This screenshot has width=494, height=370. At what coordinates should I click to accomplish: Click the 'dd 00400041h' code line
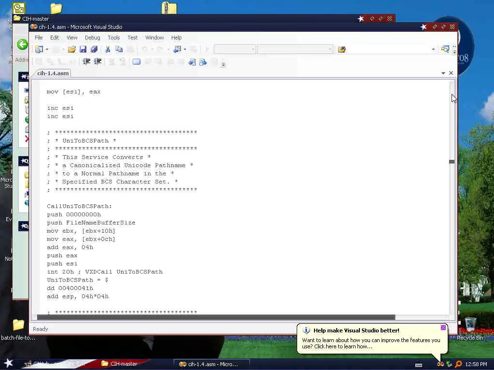tap(70, 288)
